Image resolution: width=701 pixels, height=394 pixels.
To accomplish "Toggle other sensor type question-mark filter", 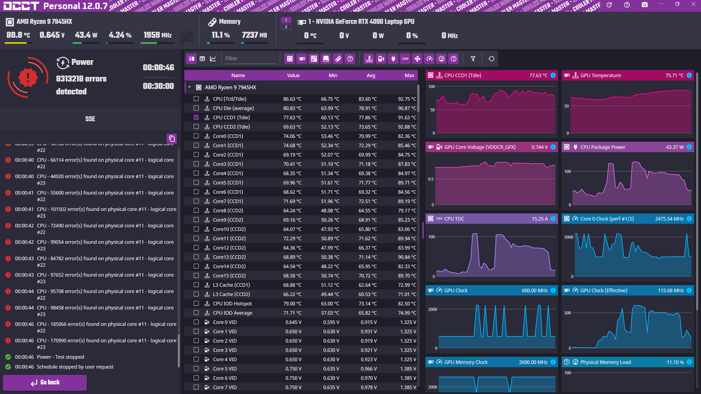I will [453, 59].
